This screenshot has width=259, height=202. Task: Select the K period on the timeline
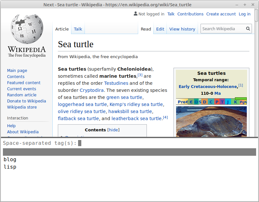pos(236,102)
